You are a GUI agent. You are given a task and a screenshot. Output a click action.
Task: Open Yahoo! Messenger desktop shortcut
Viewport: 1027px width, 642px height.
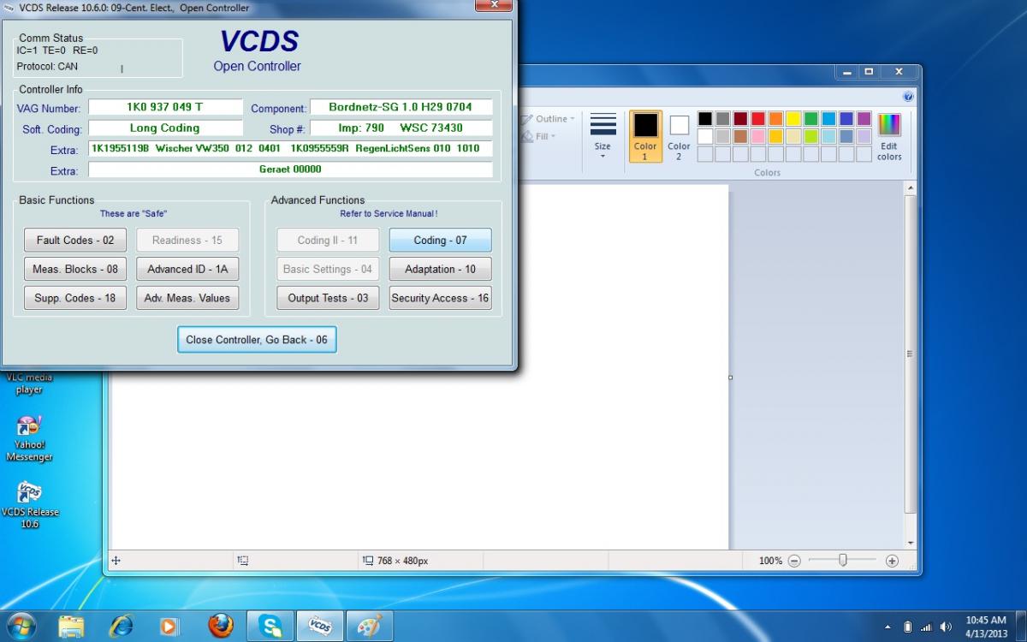(30, 437)
